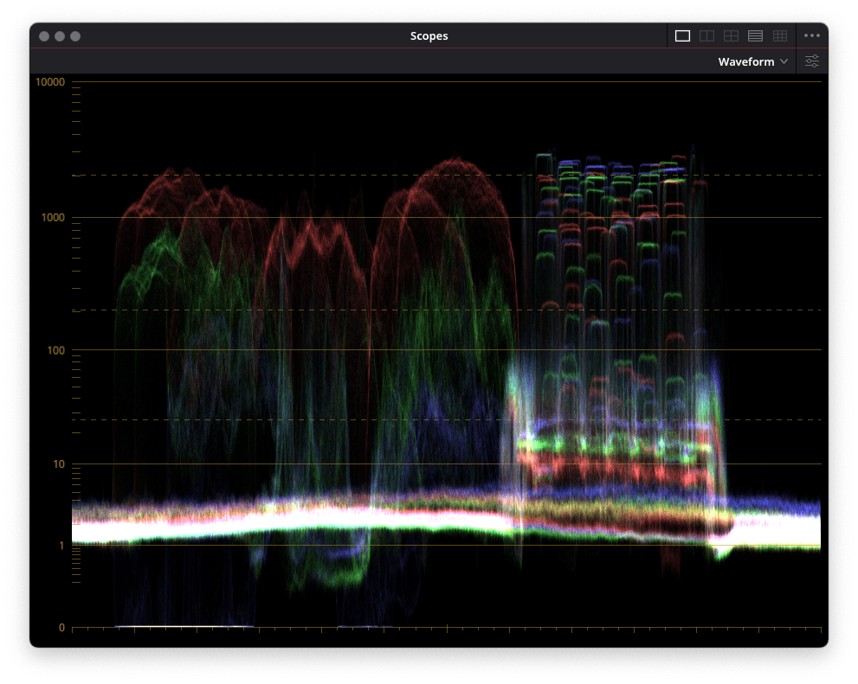Switch to the two-up scope layout icon
Viewport: 858px width, 684px height.
click(706, 35)
